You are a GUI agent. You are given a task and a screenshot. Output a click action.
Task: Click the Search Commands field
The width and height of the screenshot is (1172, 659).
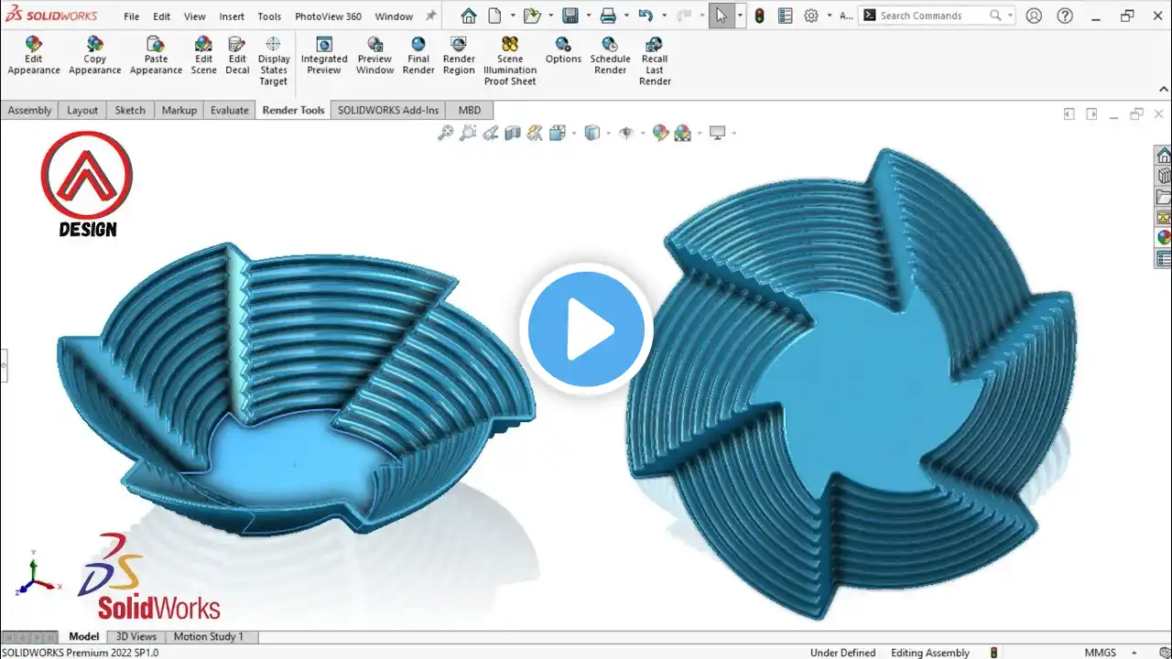(x=933, y=16)
